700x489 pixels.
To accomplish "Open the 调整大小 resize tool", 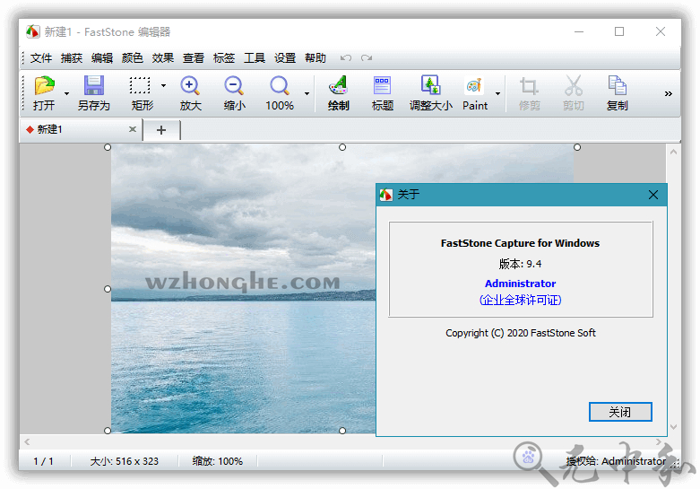I will coord(431,93).
